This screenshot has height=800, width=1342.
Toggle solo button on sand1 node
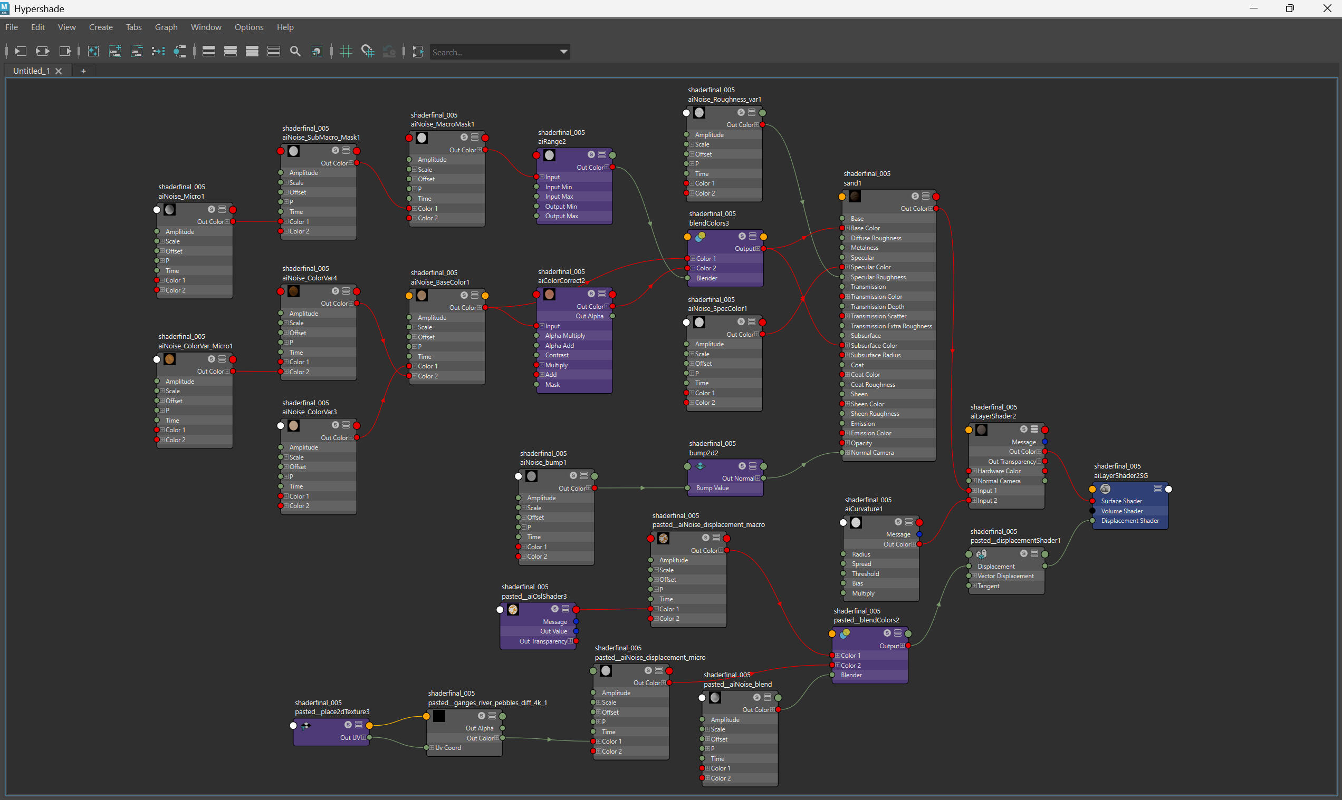(915, 196)
